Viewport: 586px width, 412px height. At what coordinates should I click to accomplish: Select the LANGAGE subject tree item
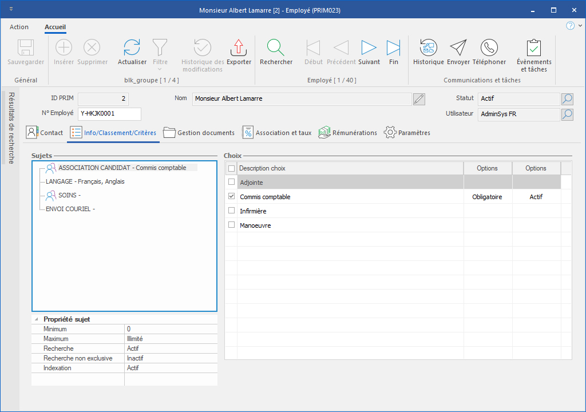(85, 181)
